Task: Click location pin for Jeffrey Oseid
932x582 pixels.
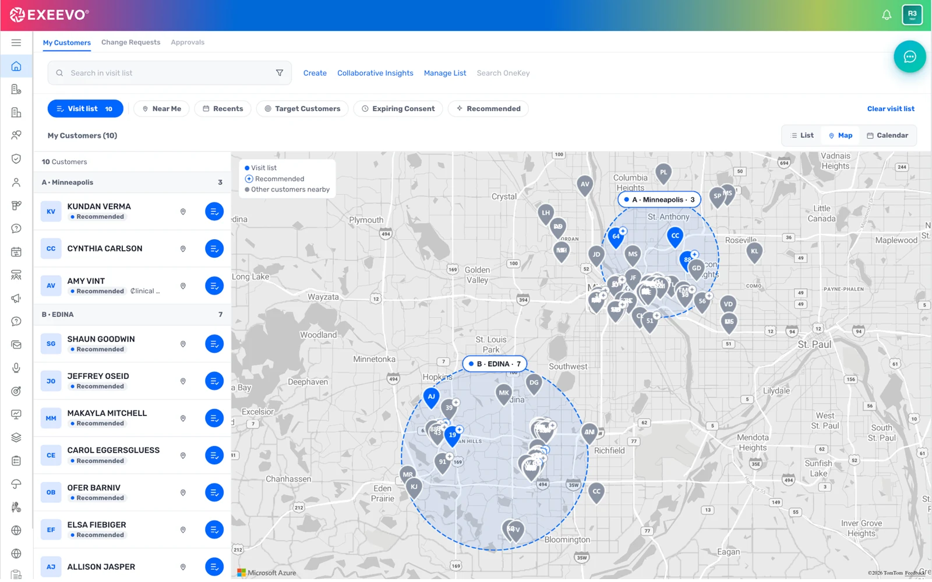Action: [x=183, y=381]
